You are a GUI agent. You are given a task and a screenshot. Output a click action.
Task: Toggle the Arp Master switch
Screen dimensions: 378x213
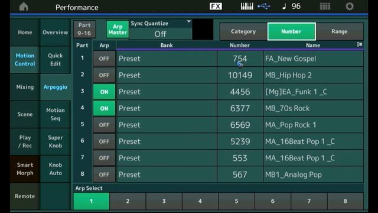click(x=118, y=29)
